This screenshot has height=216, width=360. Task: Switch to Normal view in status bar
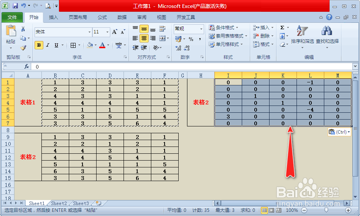click(264, 210)
